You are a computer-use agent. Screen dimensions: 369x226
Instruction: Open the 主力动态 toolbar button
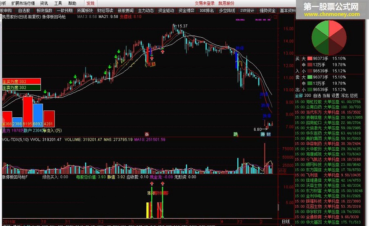tap(146, 11)
